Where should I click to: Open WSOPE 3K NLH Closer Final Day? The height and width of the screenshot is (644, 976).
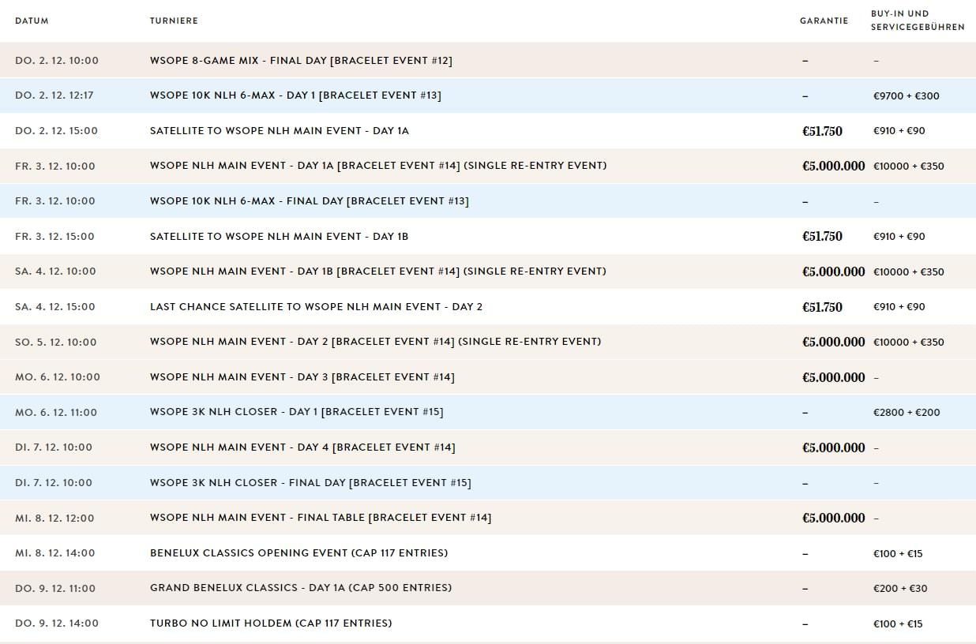(310, 483)
